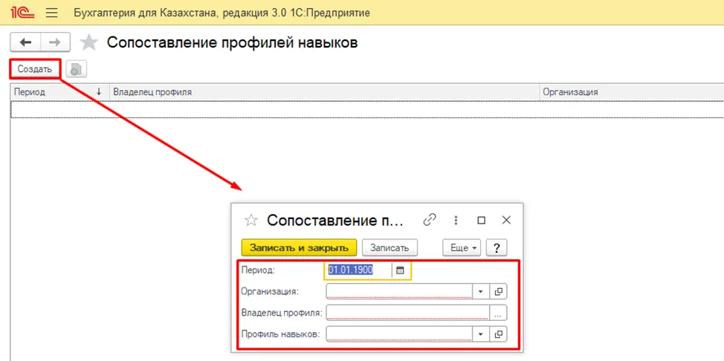
Task: Click into the Период date field
Action: [358, 270]
